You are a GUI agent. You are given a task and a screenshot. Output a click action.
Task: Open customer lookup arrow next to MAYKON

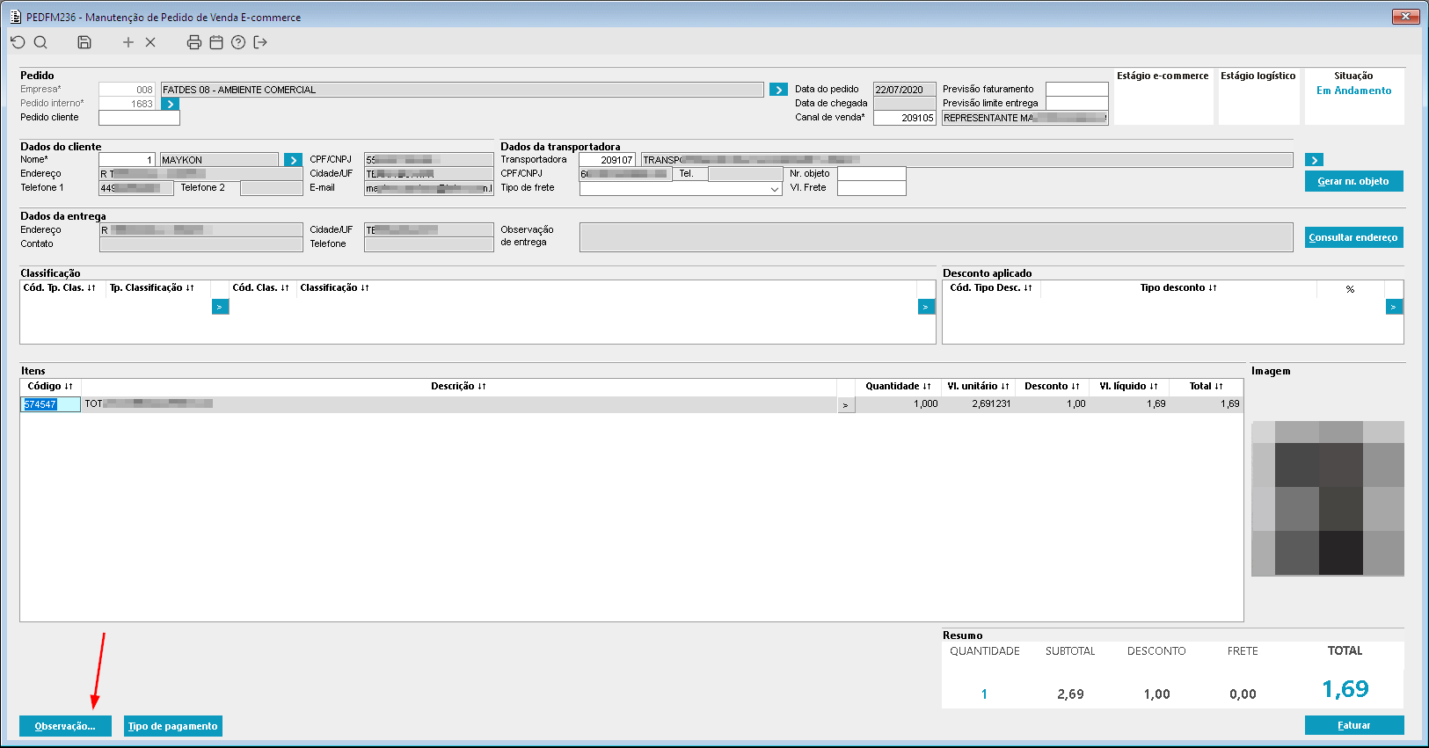click(x=294, y=160)
